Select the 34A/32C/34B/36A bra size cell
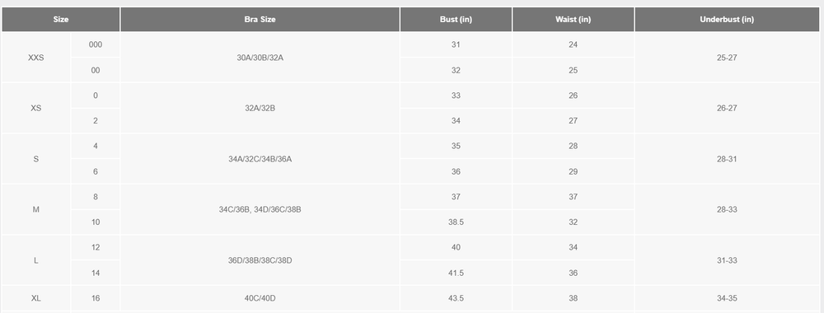This screenshot has width=824, height=313. click(x=260, y=159)
